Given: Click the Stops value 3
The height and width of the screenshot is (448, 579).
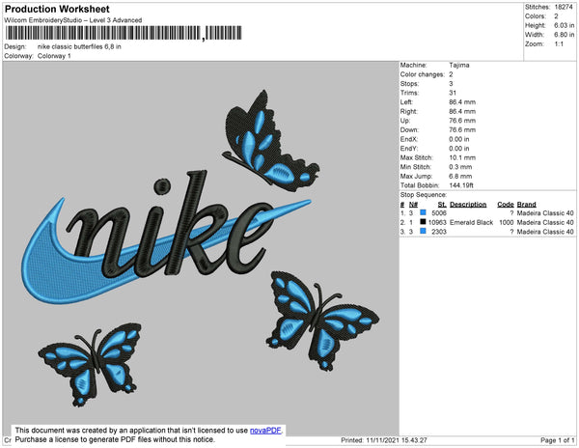Looking at the screenshot, I should (x=451, y=83).
